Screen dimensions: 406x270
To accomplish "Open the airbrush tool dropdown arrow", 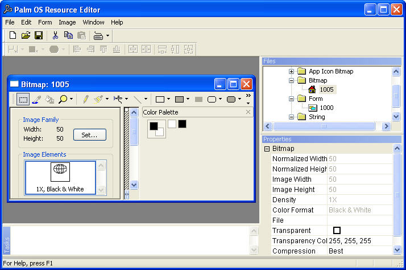I will [126, 99].
